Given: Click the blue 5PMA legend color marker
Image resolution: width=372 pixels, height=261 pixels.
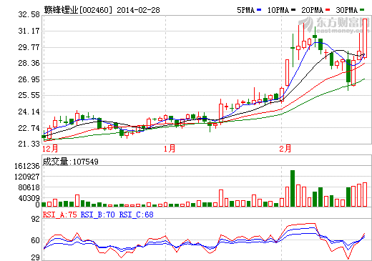Looking at the screenshot, I should pyautogui.click(x=259, y=10).
